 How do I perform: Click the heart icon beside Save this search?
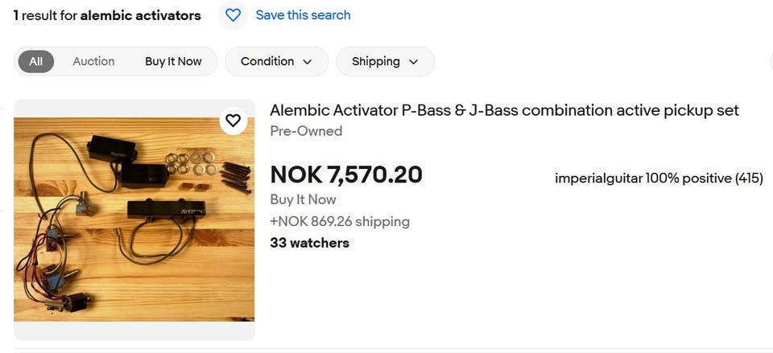(x=234, y=15)
